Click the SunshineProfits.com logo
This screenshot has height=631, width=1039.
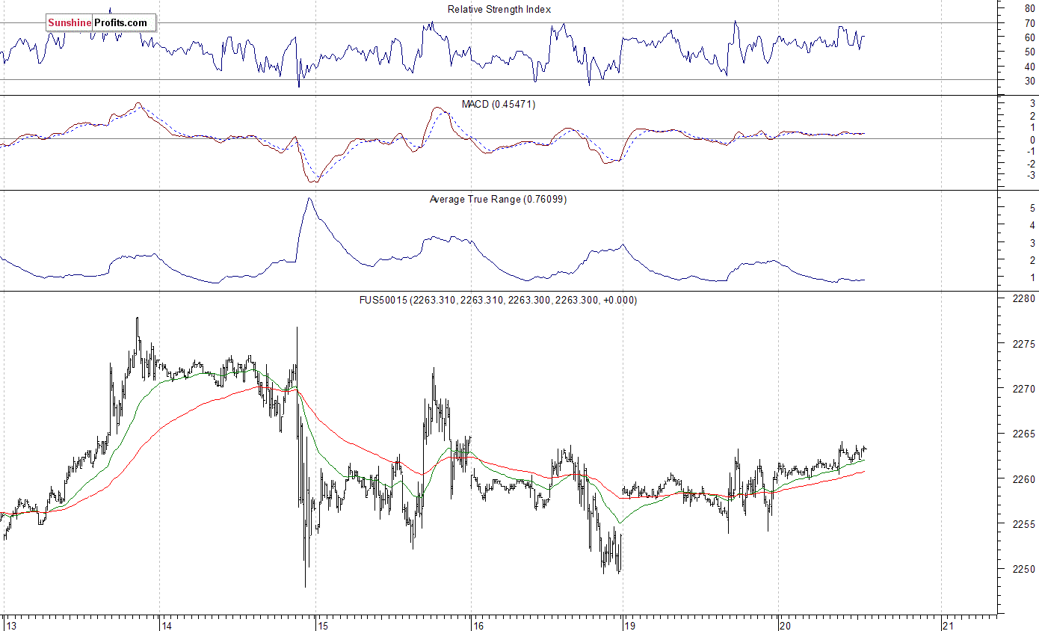[100, 23]
